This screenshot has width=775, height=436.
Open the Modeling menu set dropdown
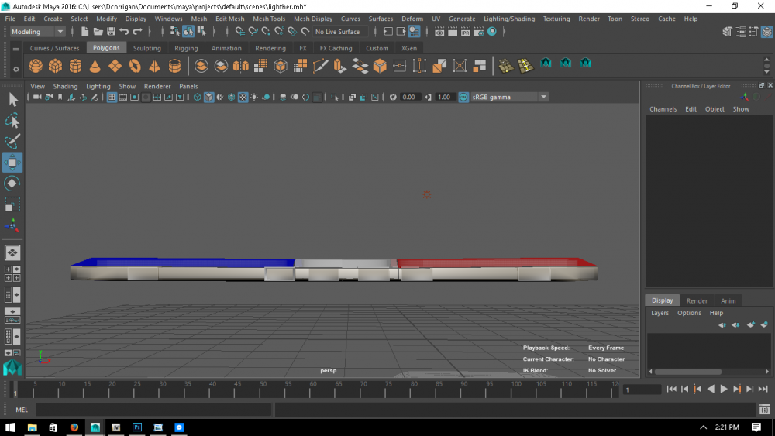(x=38, y=32)
